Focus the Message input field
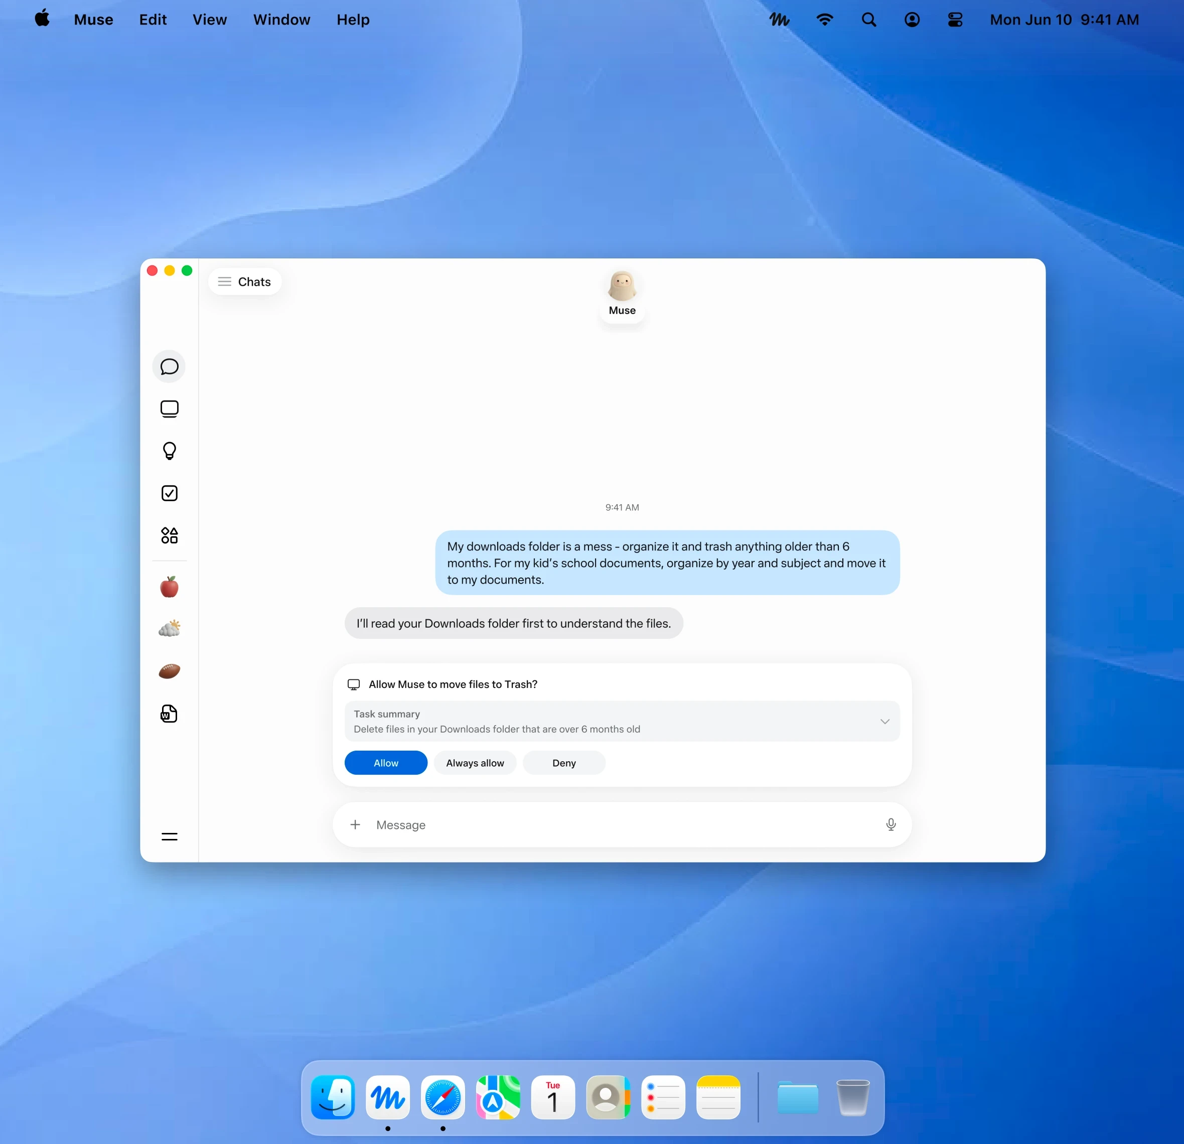The image size is (1184, 1144). 622,824
